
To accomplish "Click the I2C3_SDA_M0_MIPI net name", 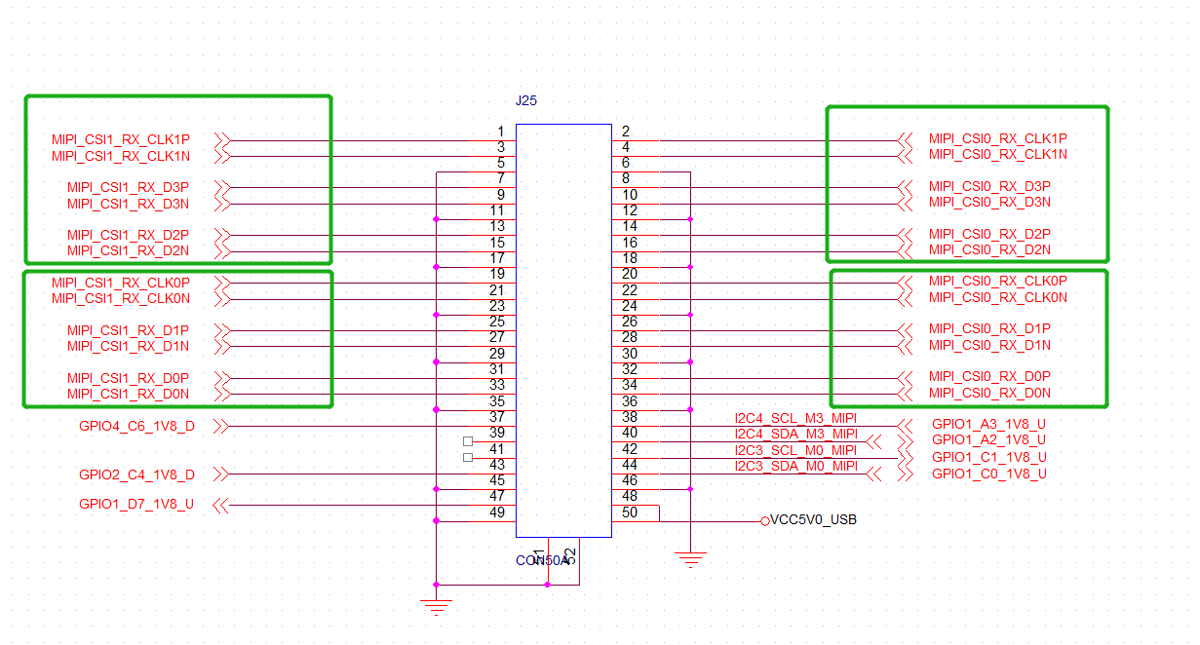I will click(795, 467).
